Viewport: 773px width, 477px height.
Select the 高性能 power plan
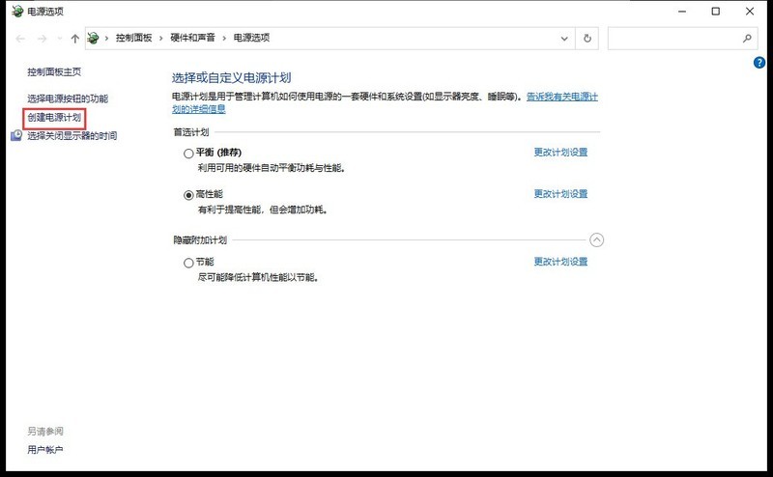(188, 195)
